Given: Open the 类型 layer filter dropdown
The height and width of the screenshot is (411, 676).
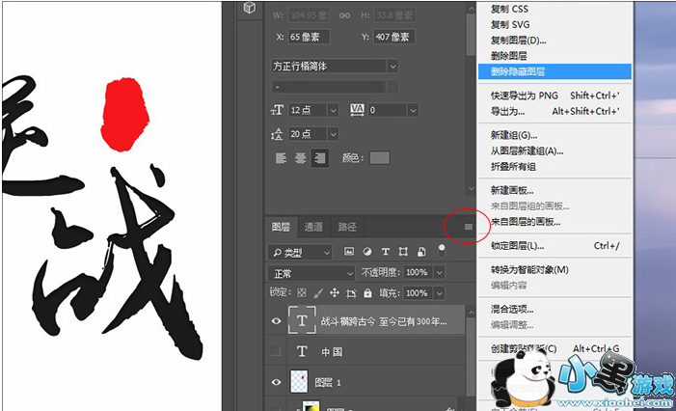Looking at the screenshot, I should (x=300, y=253).
